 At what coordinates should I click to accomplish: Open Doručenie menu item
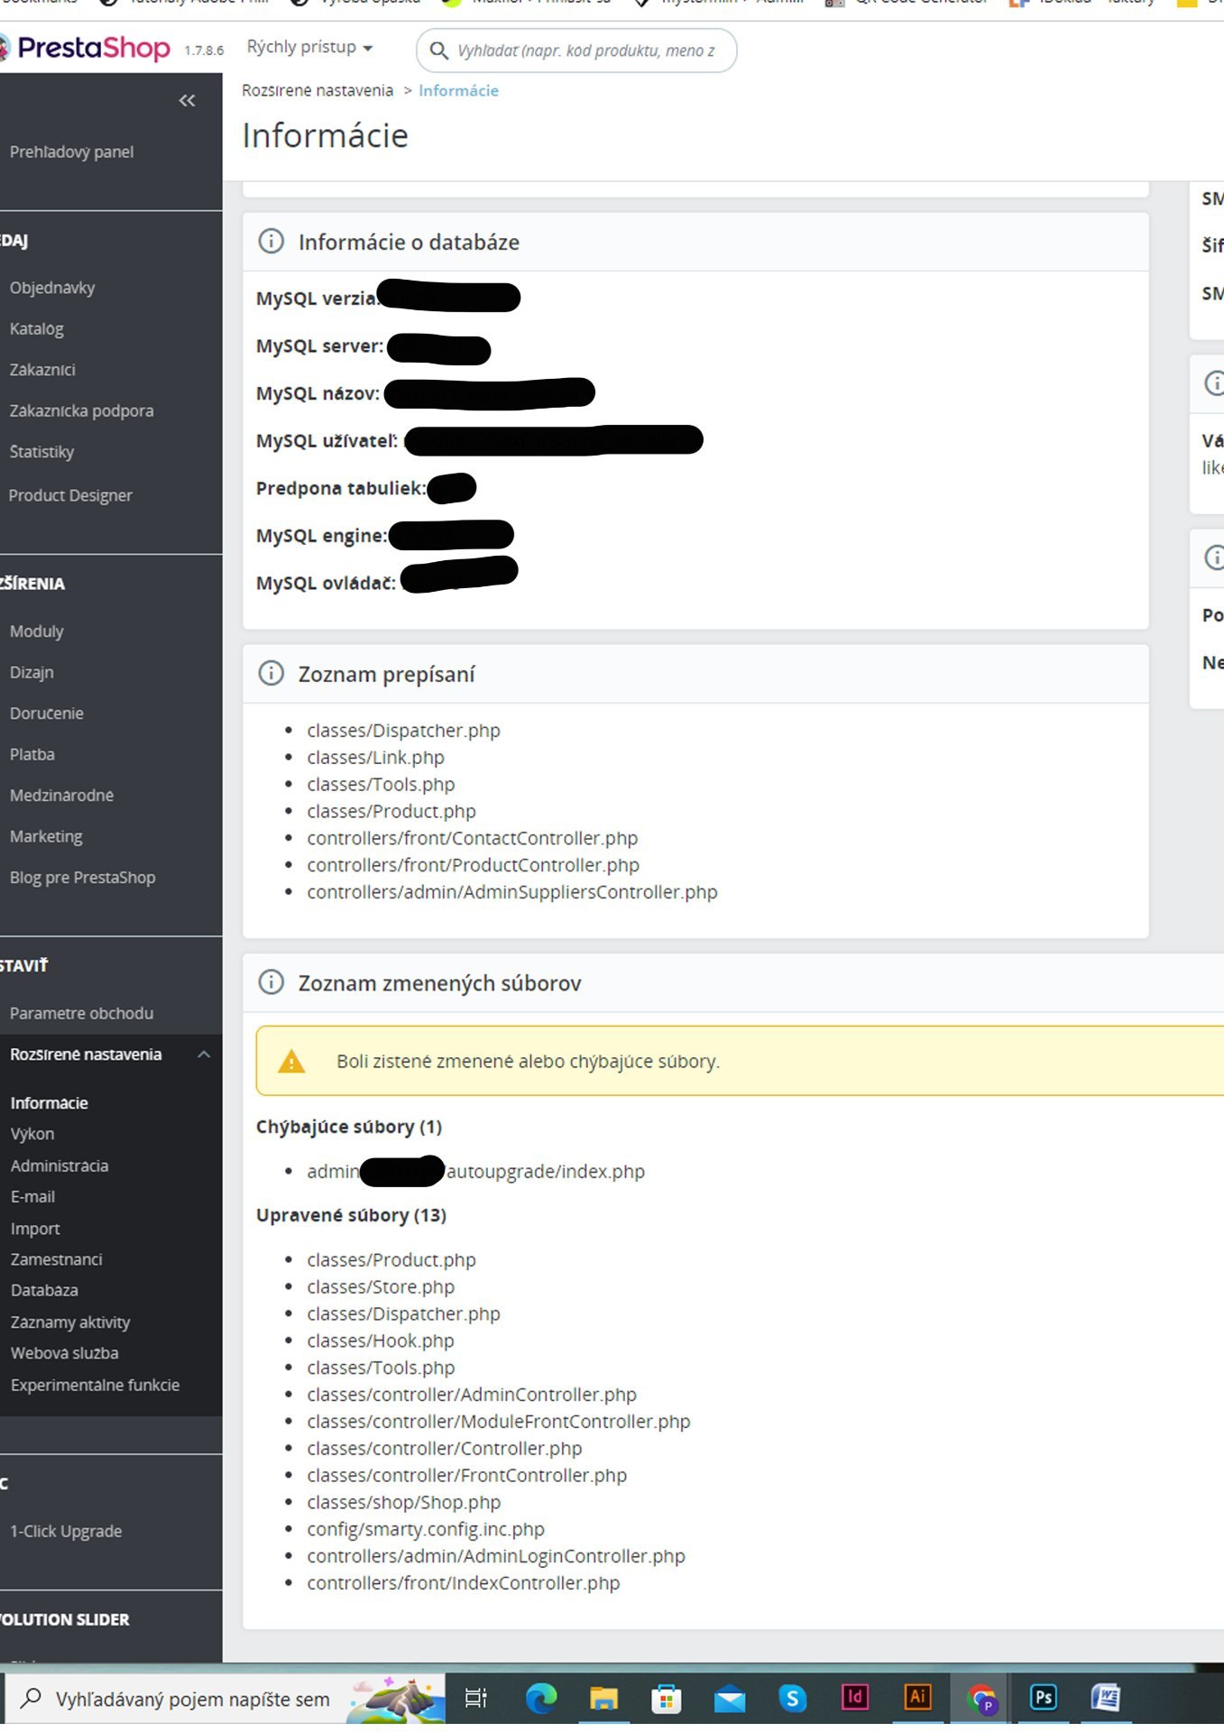tap(47, 713)
